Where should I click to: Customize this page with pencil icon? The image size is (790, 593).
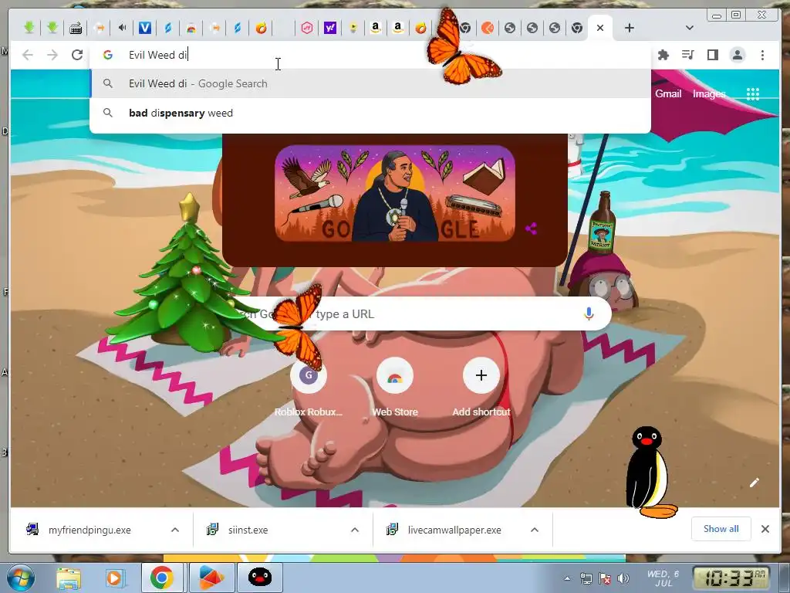tap(755, 483)
